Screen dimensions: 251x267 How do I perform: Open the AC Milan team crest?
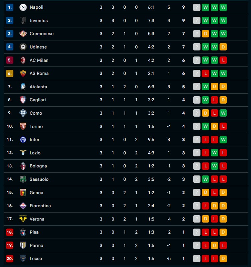point(23,60)
